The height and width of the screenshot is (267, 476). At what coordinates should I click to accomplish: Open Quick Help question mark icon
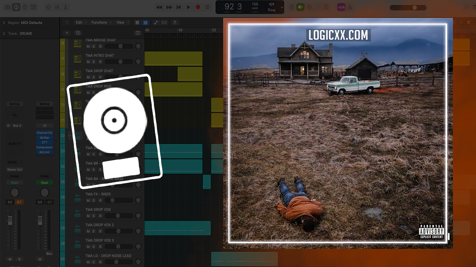coord(25,7)
